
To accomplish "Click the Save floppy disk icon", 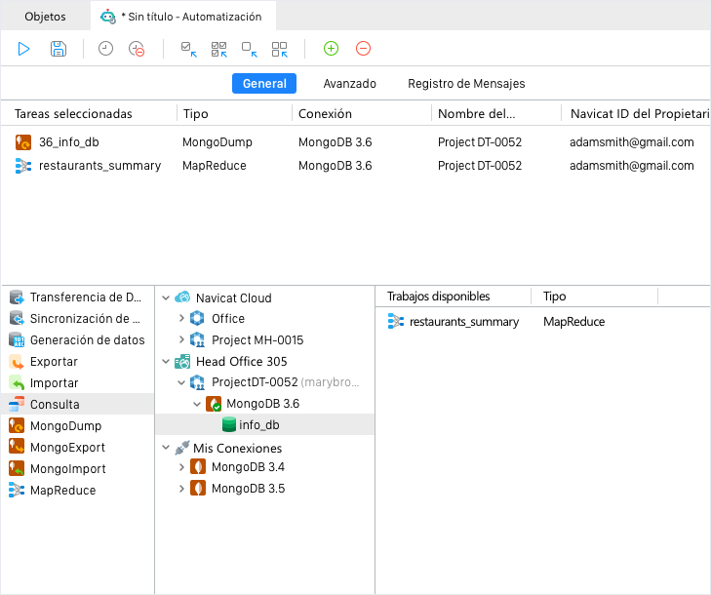I will point(59,48).
